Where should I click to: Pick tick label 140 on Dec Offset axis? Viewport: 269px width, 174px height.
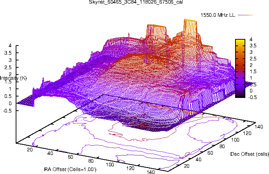[259, 127]
